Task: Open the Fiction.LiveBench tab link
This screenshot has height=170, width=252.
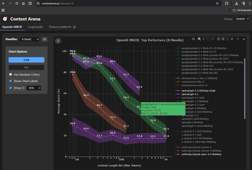Action: pyautogui.click(x=62, y=27)
